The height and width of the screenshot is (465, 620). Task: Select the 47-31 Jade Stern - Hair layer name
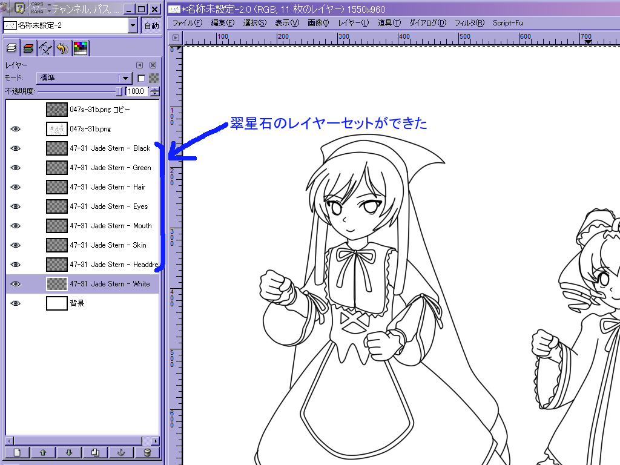click(x=108, y=187)
